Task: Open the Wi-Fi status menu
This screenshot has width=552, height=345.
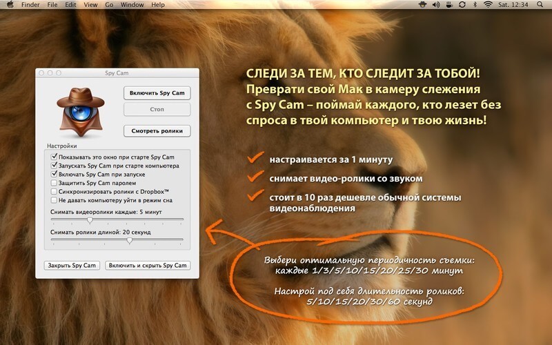Action: [x=488, y=5]
